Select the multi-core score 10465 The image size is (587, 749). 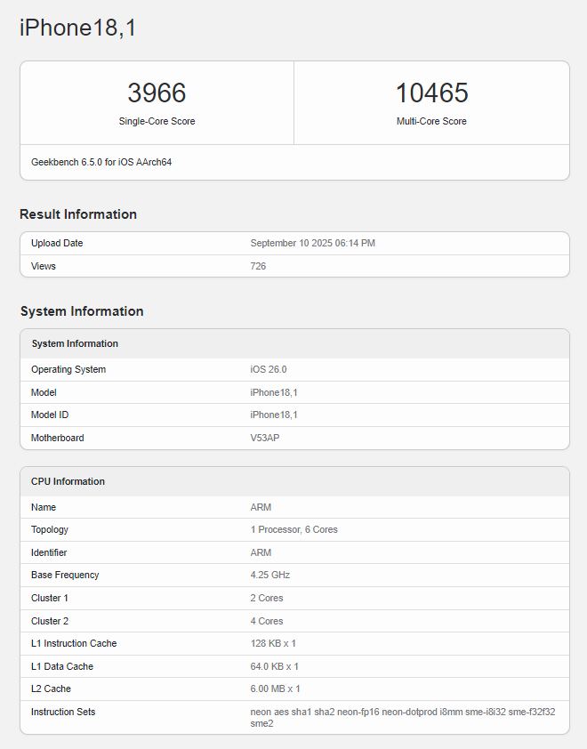coord(431,93)
